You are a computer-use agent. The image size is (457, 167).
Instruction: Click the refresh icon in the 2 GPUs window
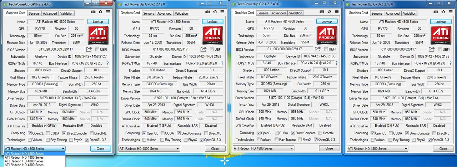pyautogui.click(x=443, y=12)
